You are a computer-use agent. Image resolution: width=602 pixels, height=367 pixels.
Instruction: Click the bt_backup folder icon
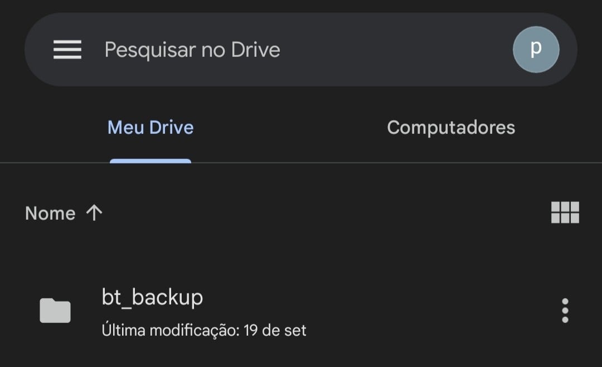pos(55,311)
